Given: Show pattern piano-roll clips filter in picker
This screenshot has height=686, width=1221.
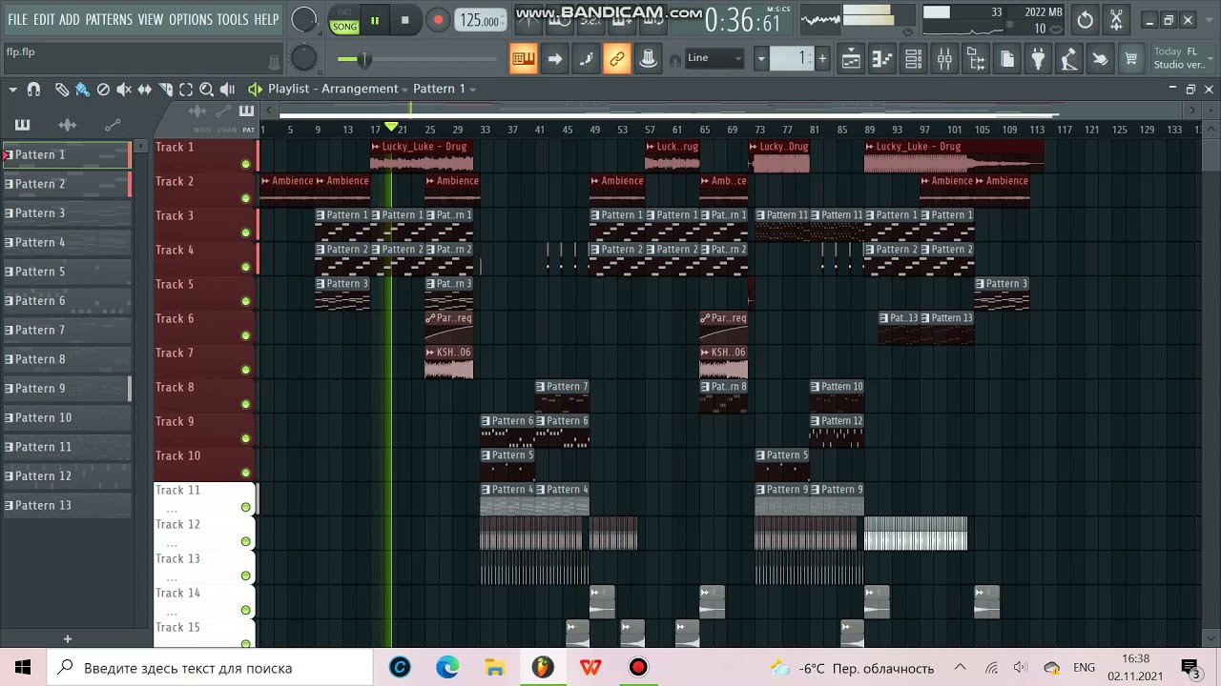Looking at the screenshot, I should click(x=22, y=125).
